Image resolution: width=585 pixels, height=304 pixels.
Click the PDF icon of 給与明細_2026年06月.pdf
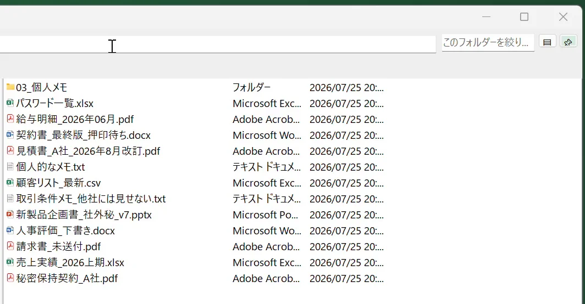(10, 119)
